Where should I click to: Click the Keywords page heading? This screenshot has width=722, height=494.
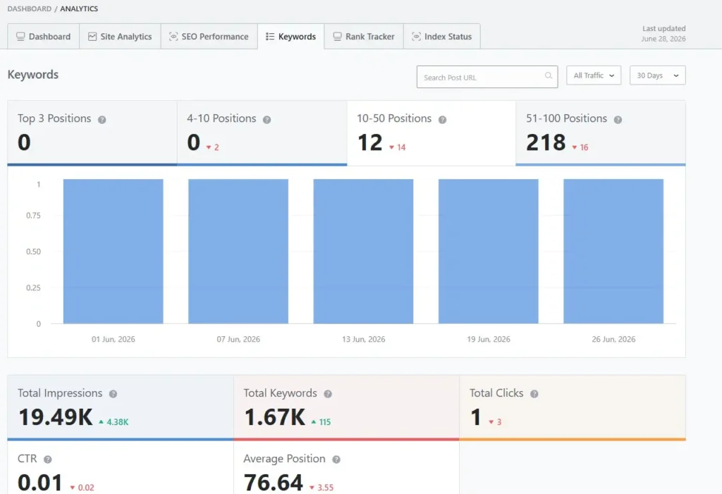pyautogui.click(x=33, y=75)
